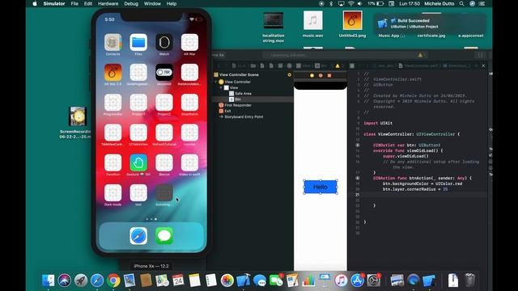Open the Files app in the simulator

pyautogui.click(x=138, y=42)
